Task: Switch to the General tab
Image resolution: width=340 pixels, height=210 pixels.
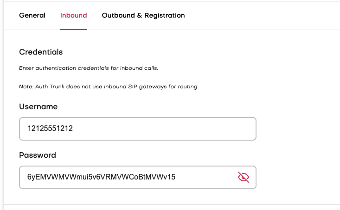Action: [x=32, y=15]
